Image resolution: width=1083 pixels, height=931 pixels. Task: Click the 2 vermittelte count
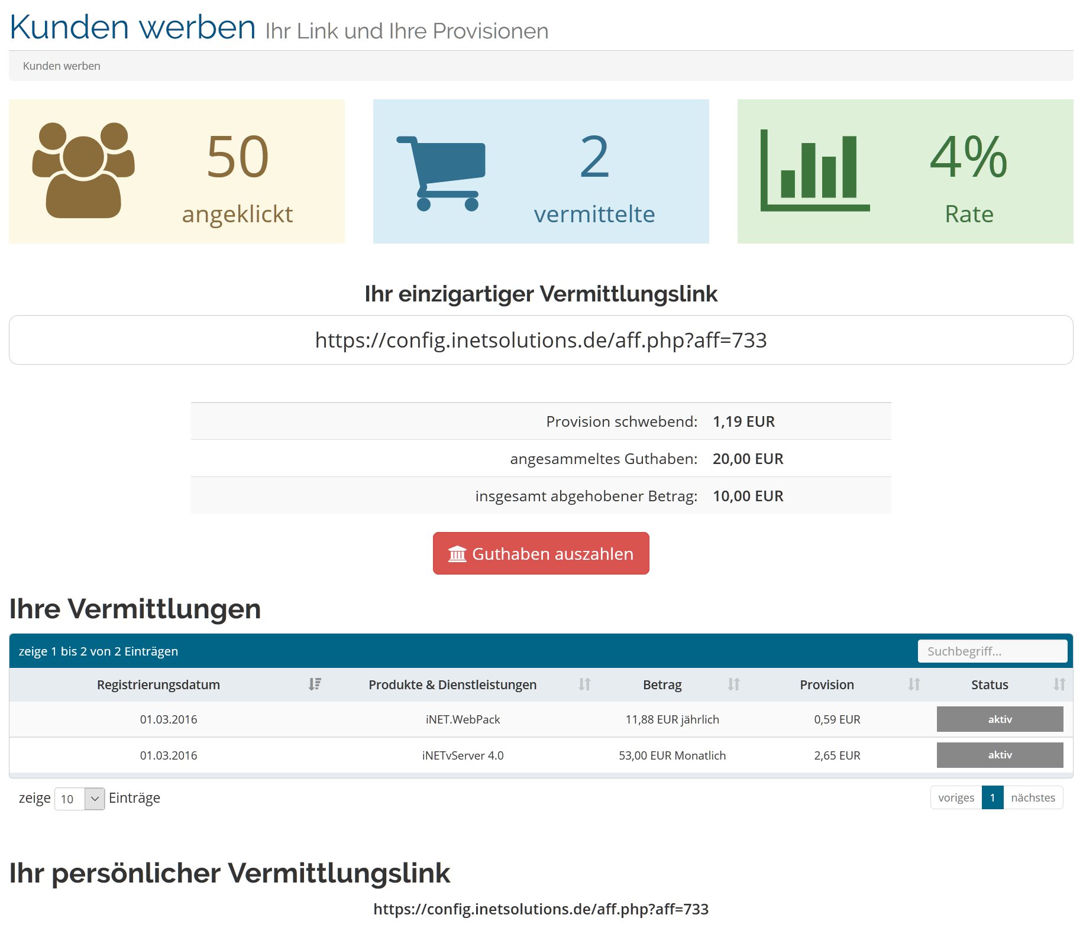tap(594, 157)
